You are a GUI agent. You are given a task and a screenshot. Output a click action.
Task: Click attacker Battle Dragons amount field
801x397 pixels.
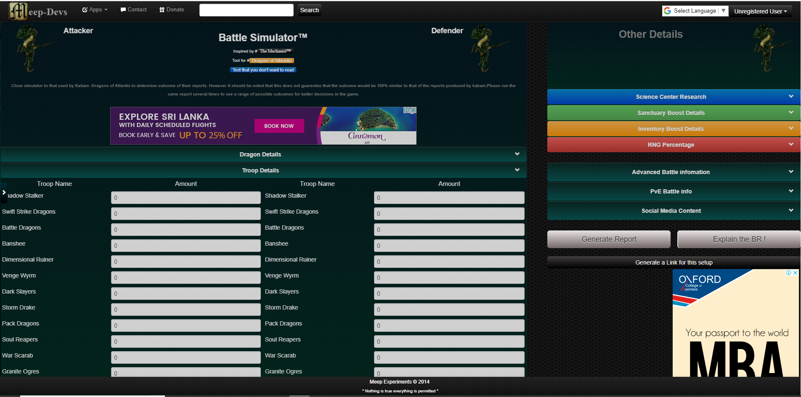pyautogui.click(x=186, y=230)
